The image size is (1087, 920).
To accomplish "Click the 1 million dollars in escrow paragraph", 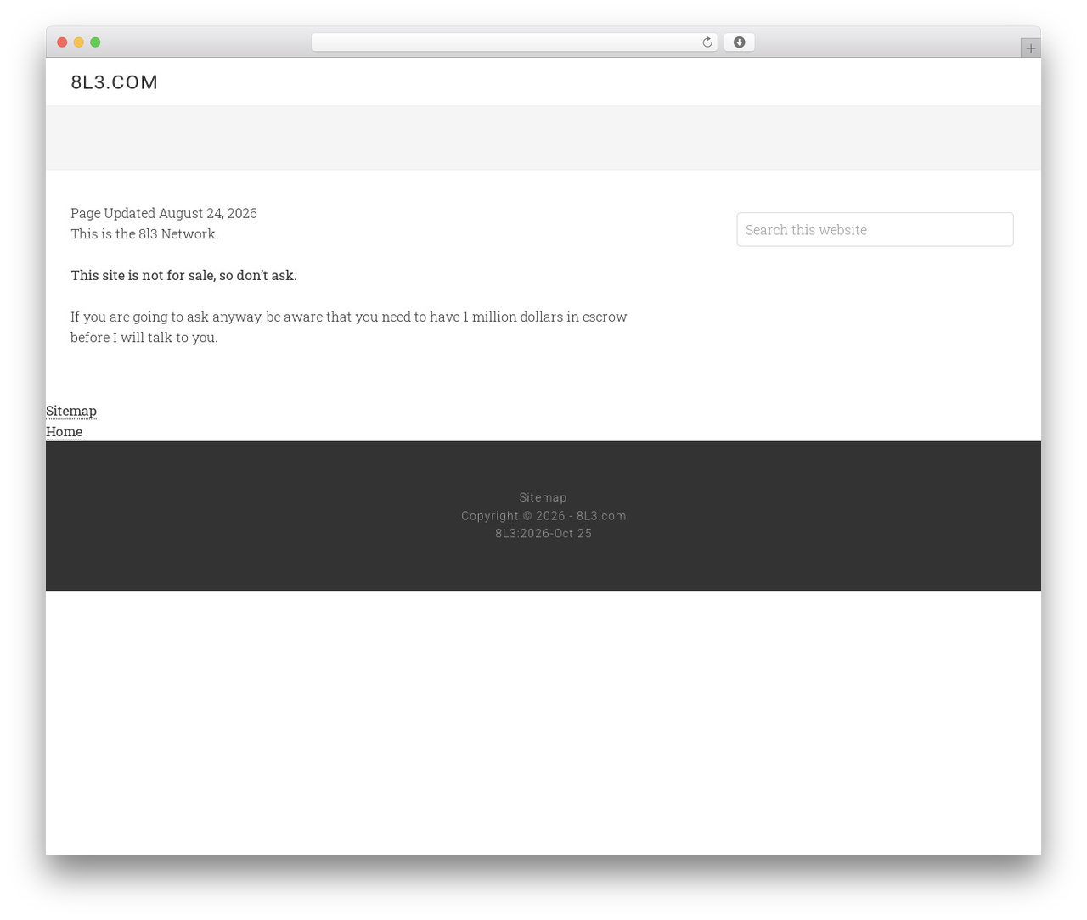I will click(349, 327).
